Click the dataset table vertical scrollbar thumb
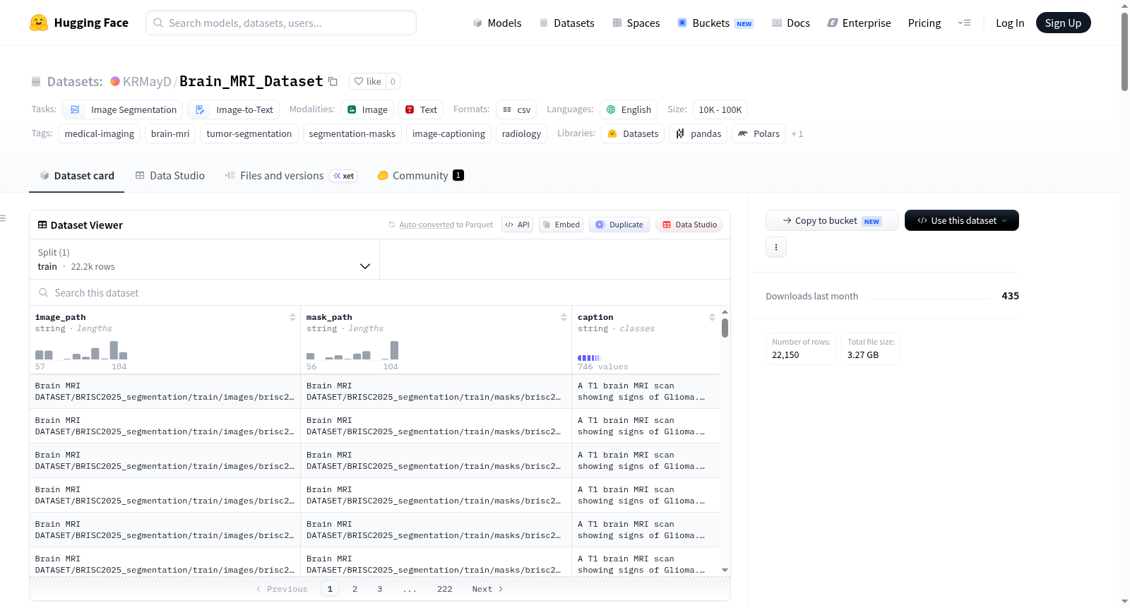1130x608 pixels. (725, 328)
